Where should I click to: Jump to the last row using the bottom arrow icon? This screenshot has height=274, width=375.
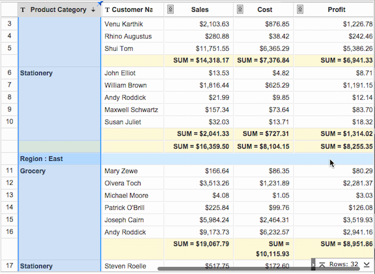coord(366,265)
